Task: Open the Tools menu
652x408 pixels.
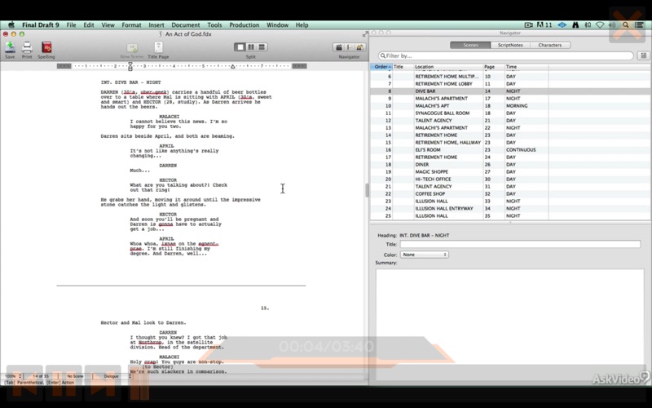Action: point(214,25)
